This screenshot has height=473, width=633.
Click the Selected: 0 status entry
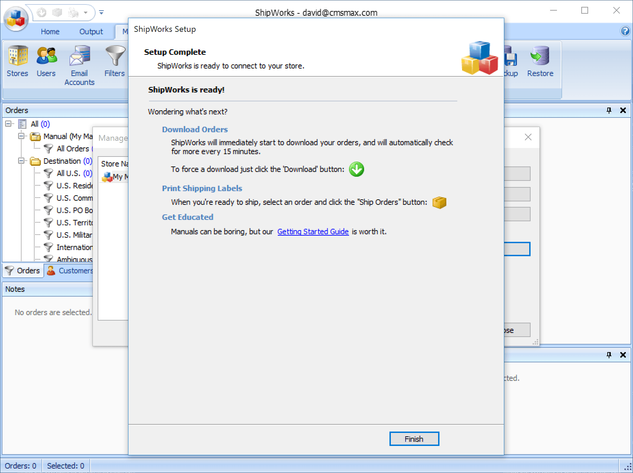[x=65, y=466]
